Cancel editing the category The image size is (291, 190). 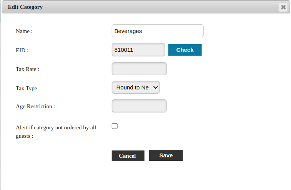tap(128, 156)
